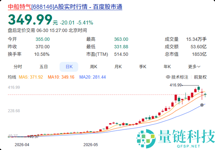Switch to the 季K chart tab
Image resolution: width=215 pixels, height=150 pixels.
pos(143,67)
